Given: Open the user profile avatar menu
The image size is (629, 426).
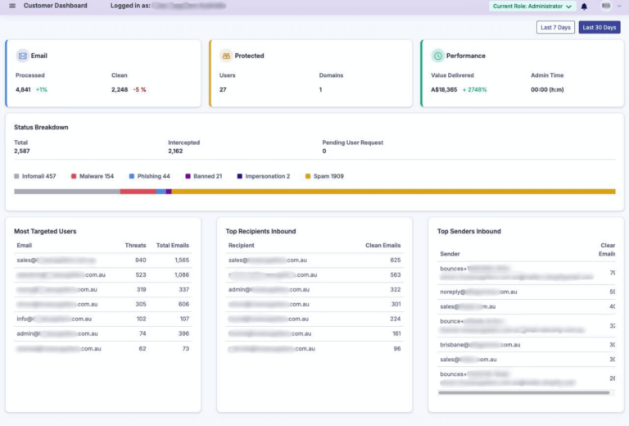Looking at the screenshot, I should (x=607, y=6).
